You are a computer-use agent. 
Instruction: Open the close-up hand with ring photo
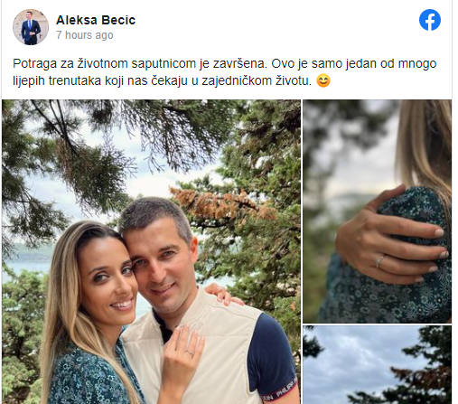[x=377, y=211]
